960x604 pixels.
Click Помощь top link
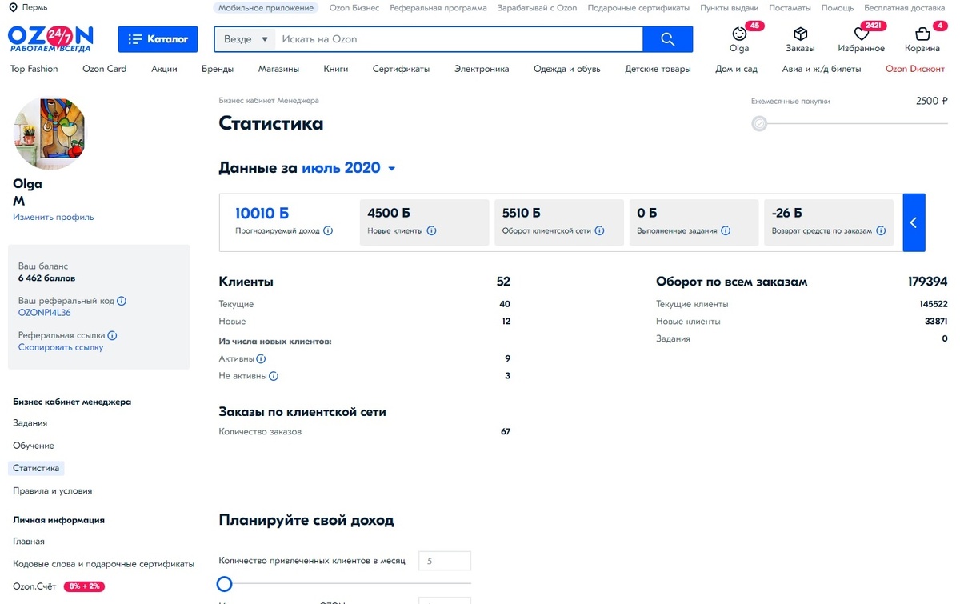[838, 8]
